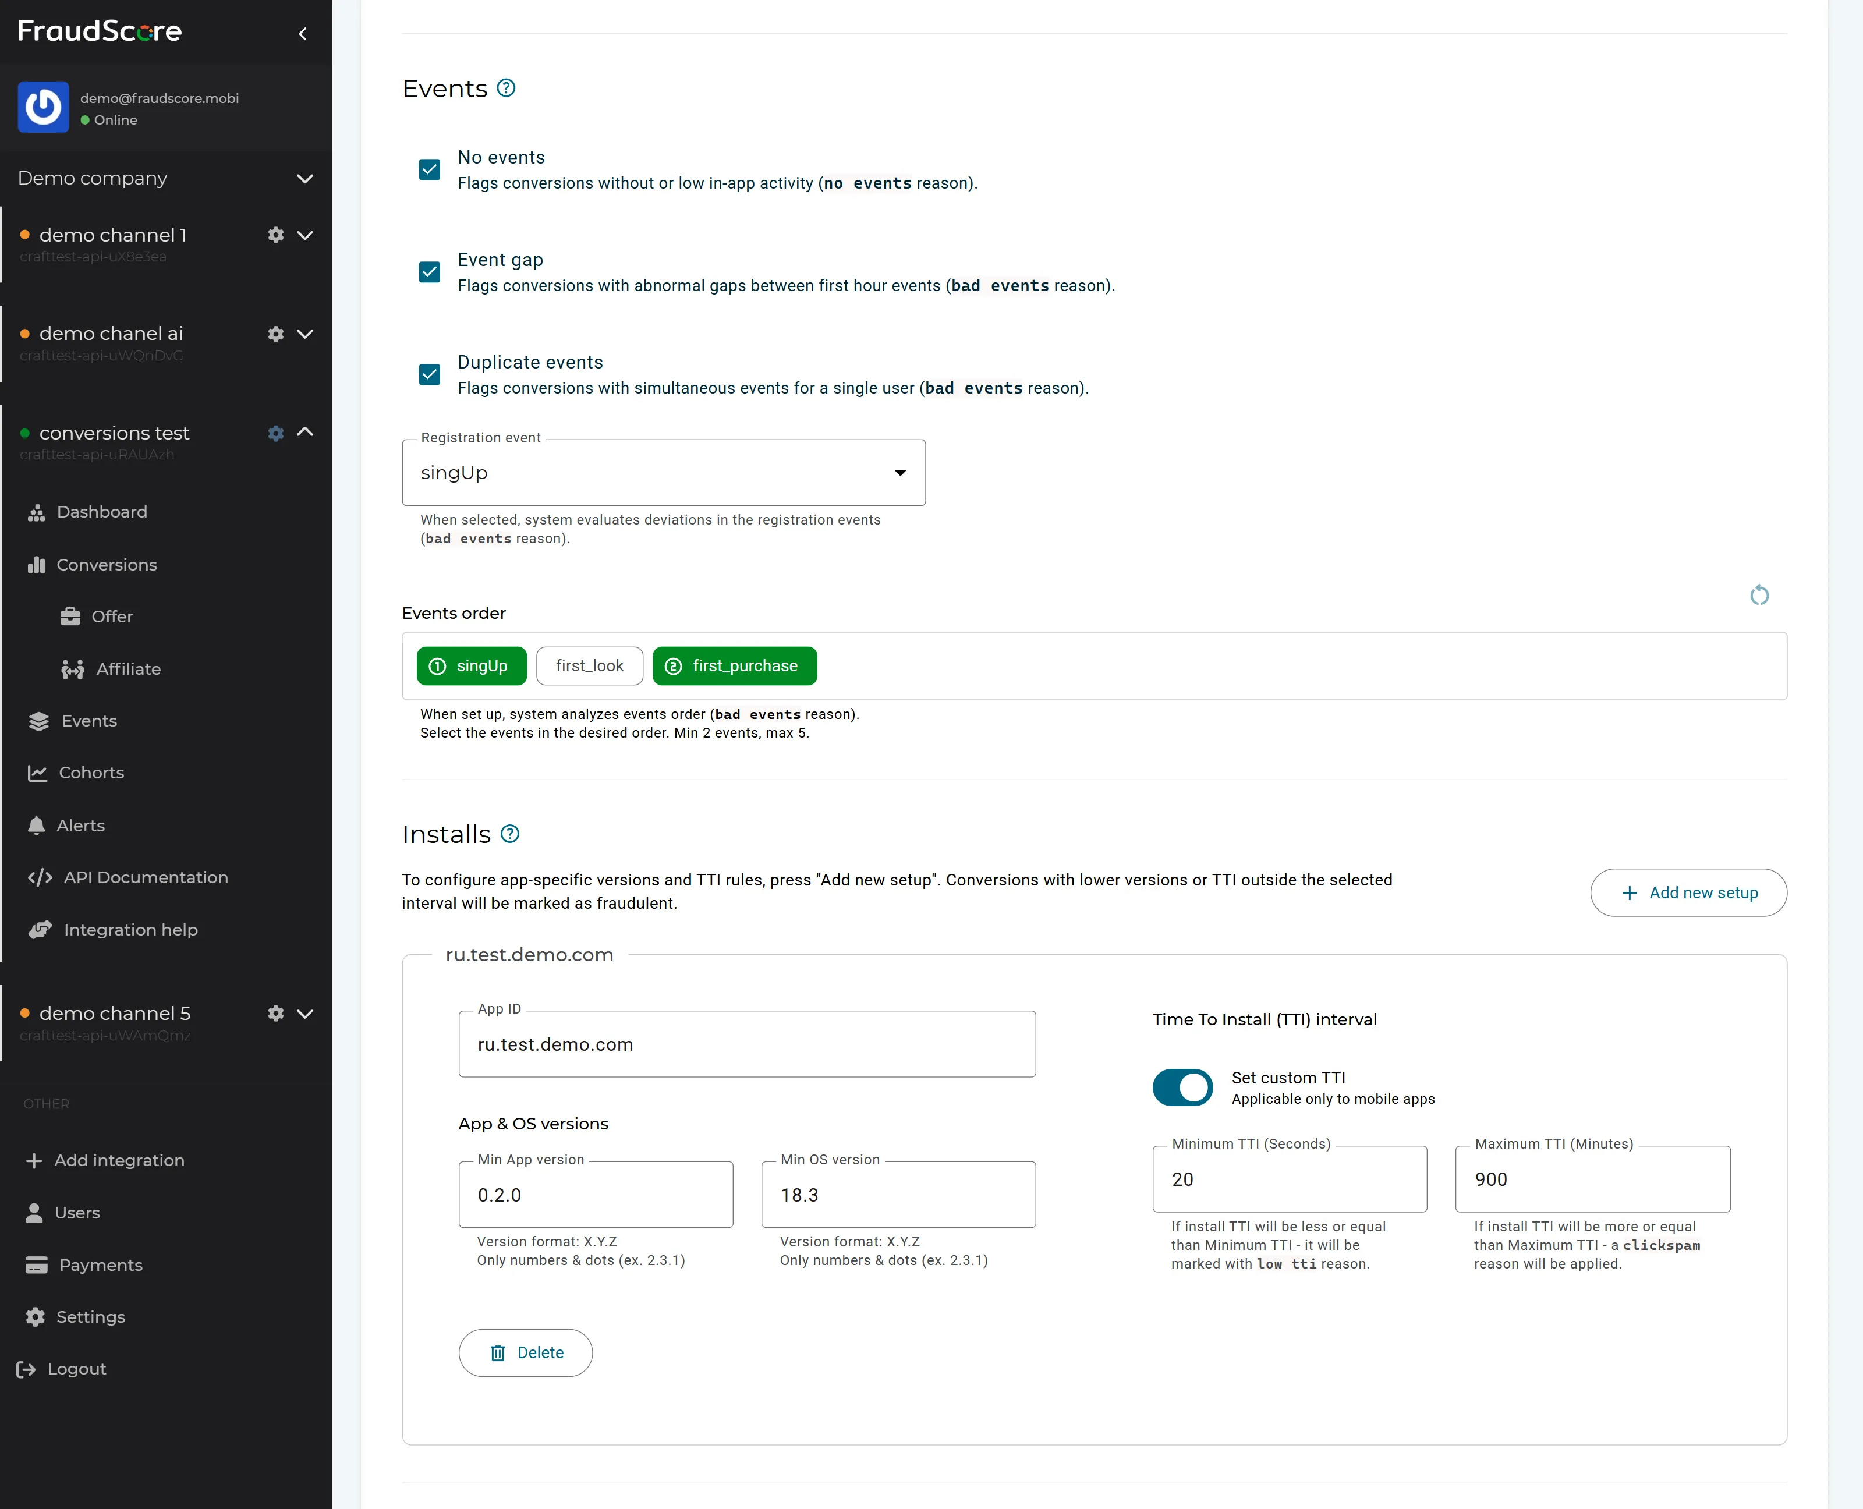Open settings gear for demo channel 5
Viewport: 1863px width, 1509px height.
275,1014
